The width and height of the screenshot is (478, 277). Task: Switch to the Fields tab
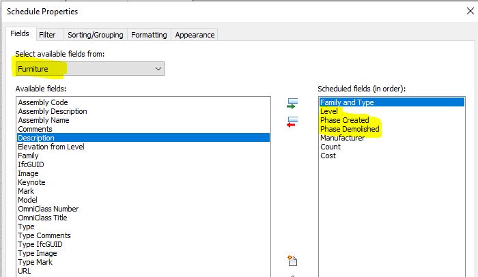click(20, 33)
